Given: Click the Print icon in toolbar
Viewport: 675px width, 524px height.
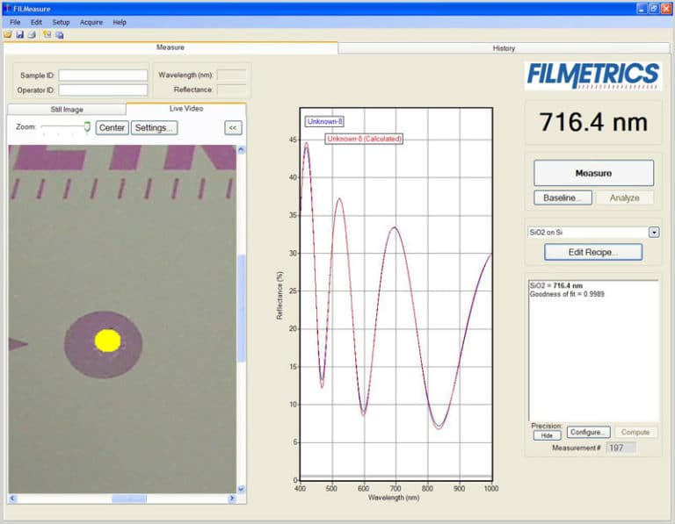Looking at the screenshot, I should click(31, 34).
